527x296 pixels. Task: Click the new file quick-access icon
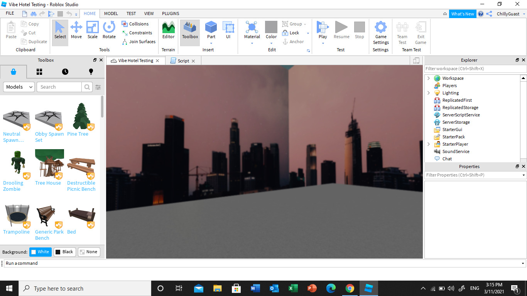point(25,13)
